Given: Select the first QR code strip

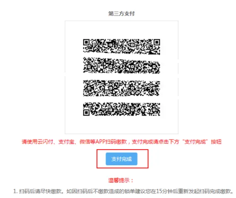Looking at the screenshot, I should tap(122, 47).
